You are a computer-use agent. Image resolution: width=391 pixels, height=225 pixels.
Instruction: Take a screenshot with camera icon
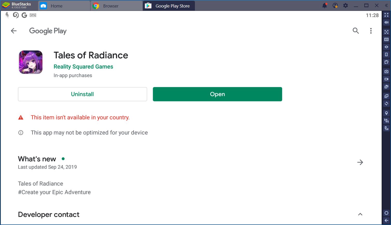pos(386,71)
